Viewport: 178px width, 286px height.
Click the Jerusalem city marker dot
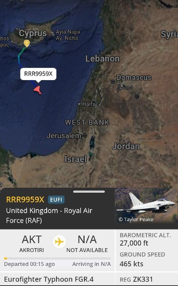[85, 135]
